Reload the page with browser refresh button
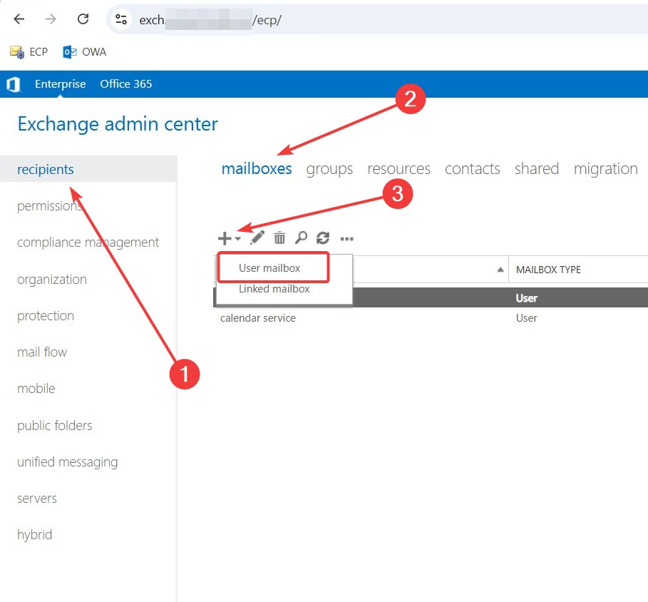This screenshot has height=602, width=648. pyautogui.click(x=83, y=19)
